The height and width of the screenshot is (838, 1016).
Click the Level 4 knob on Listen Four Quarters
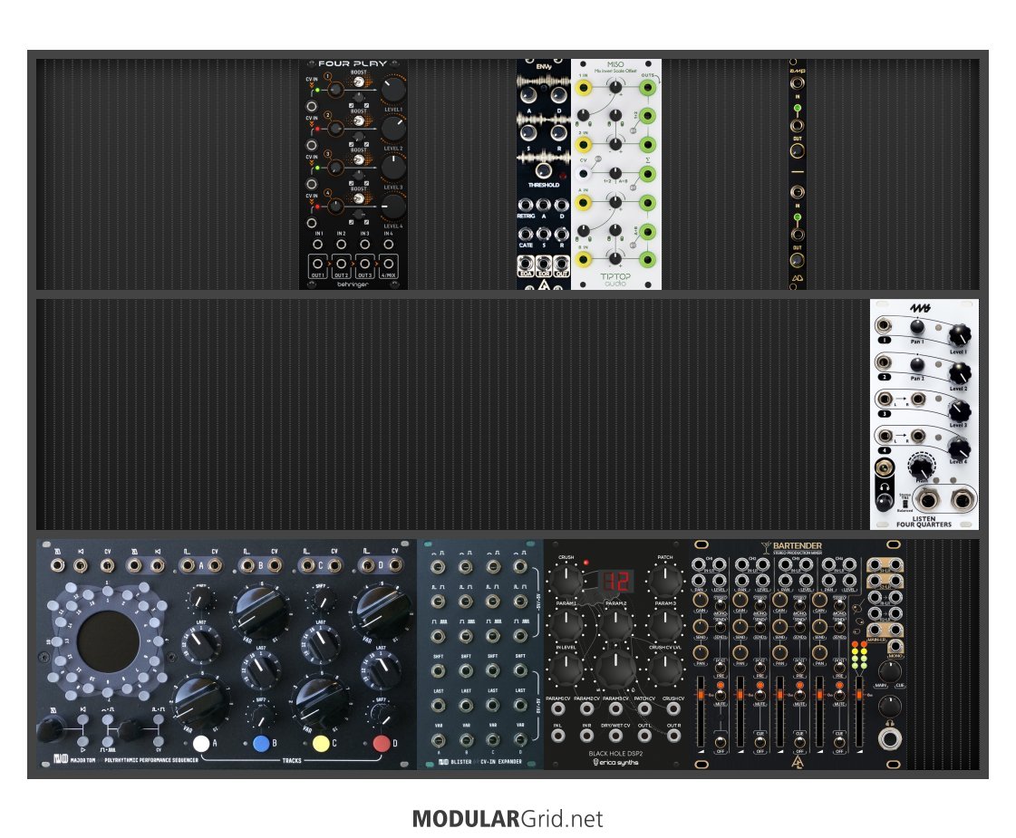tap(960, 448)
